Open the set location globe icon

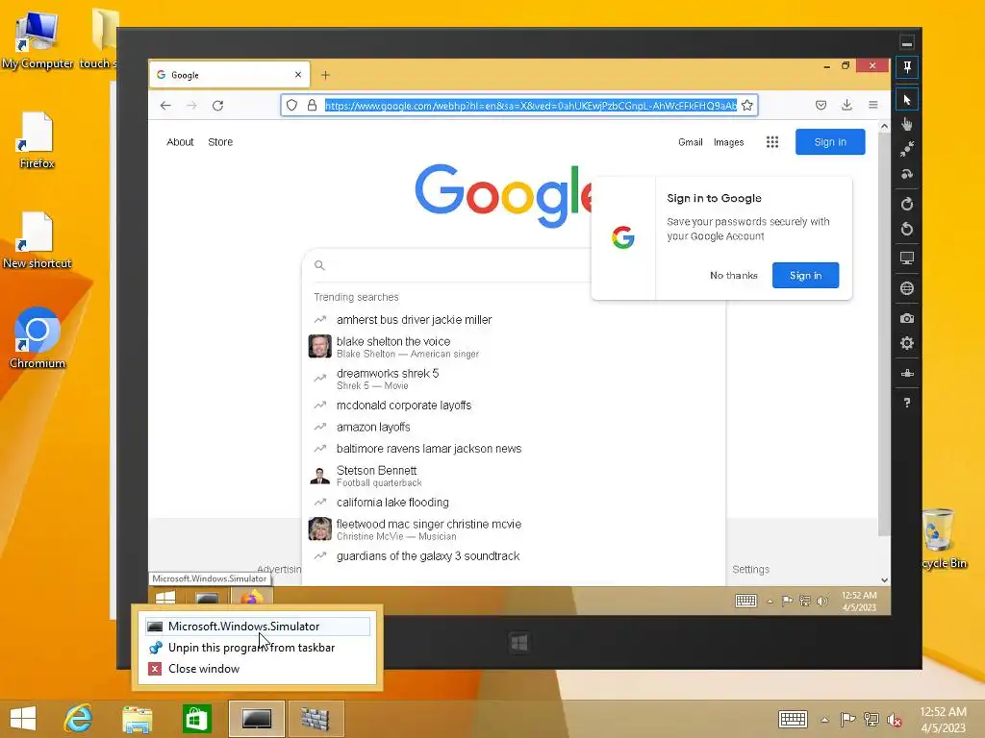907,288
